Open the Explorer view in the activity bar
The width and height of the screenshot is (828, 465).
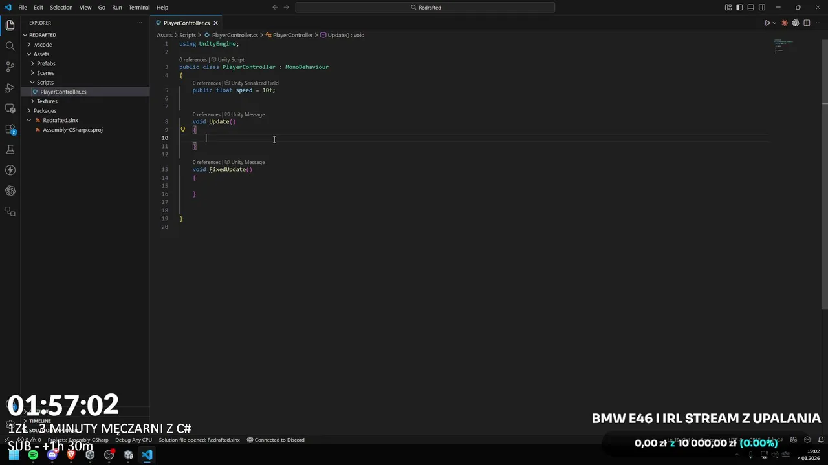tap(10, 25)
